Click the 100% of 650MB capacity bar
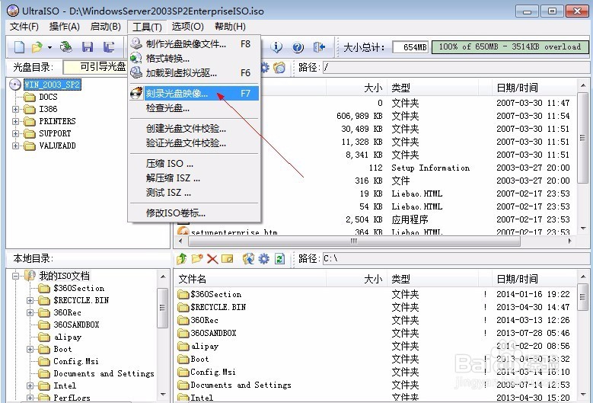593x403 pixels. point(510,47)
